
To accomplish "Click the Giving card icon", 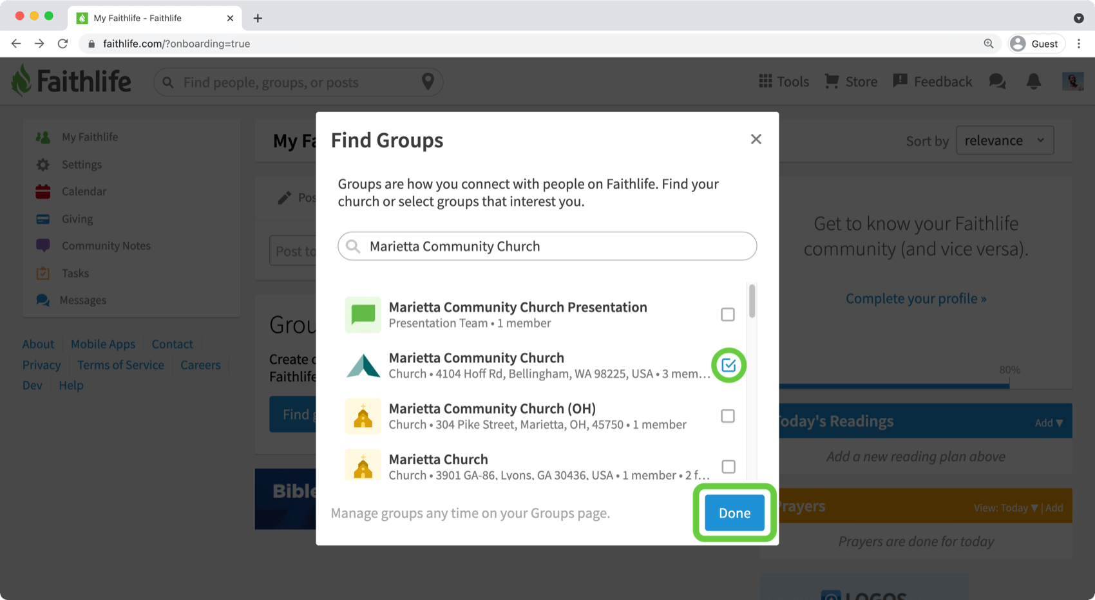I will pyautogui.click(x=43, y=220).
